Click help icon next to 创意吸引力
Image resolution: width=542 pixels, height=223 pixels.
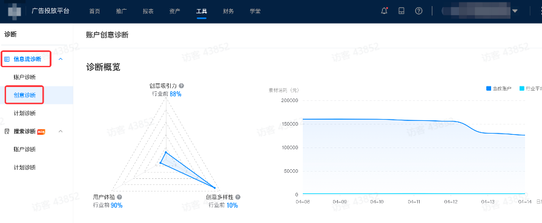[x=181, y=86]
